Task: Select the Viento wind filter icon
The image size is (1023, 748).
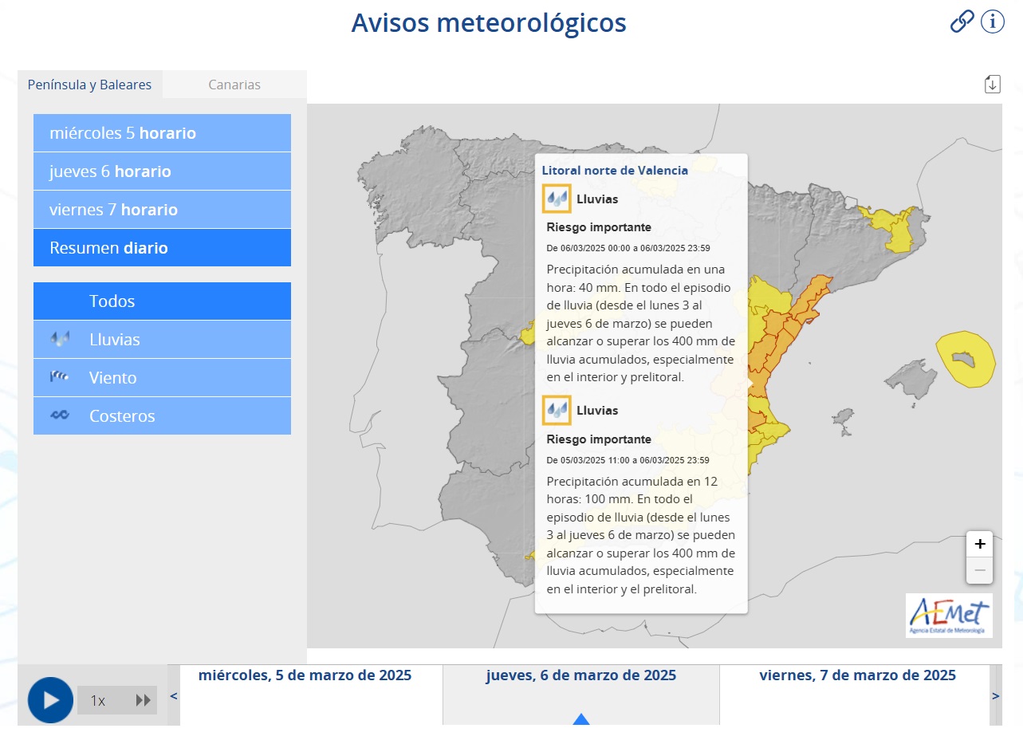Action: pos(57,377)
